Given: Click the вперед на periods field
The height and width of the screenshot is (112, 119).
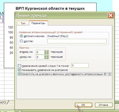Looking at the screenshot, I should [40, 52].
